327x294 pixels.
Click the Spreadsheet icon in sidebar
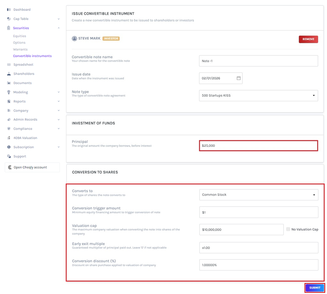pyautogui.click(x=9, y=65)
